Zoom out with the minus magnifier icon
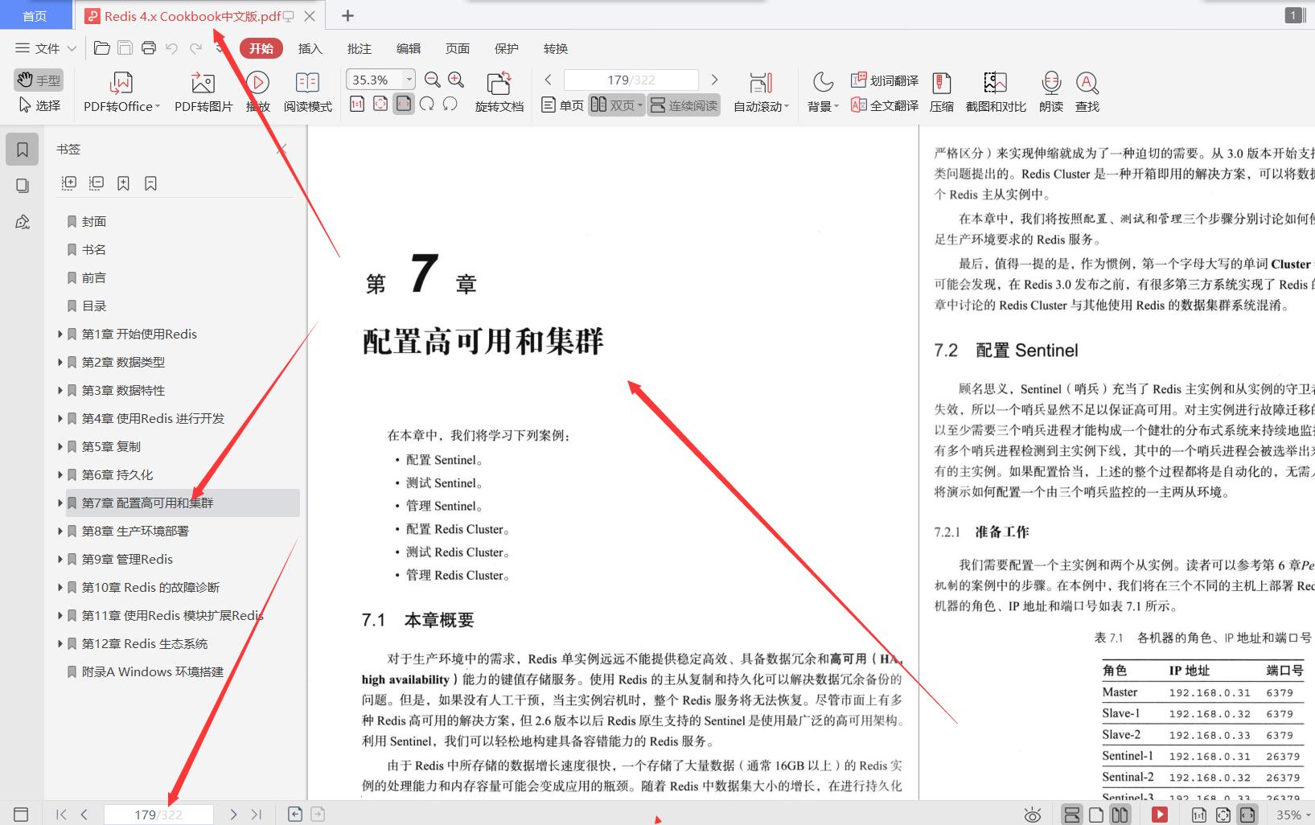Screen dimensions: 1315x825 pyautogui.click(x=433, y=80)
